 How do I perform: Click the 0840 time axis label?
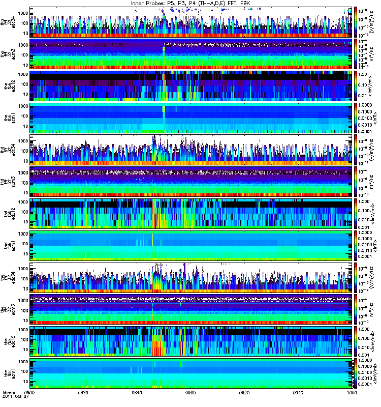tap(137, 392)
